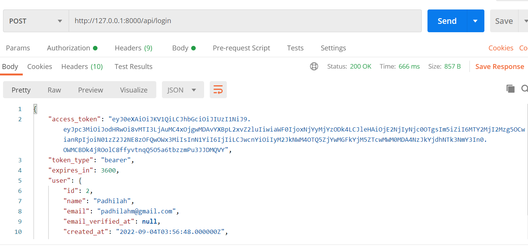
Task: Switch to the Tests tab
Action: [x=295, y=48]
